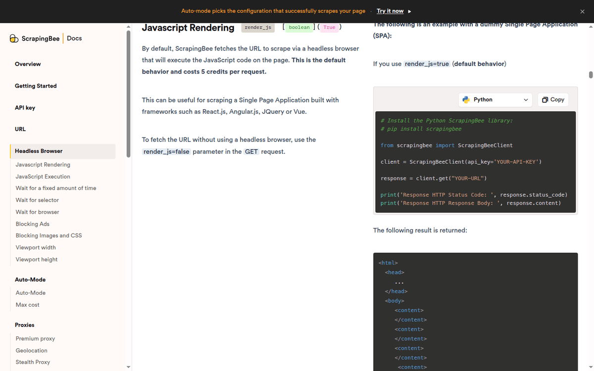Select the Headless Browser sidebar section
Image resolution: width=594 pixels, height=371 pixels.
tap(63, 151)
